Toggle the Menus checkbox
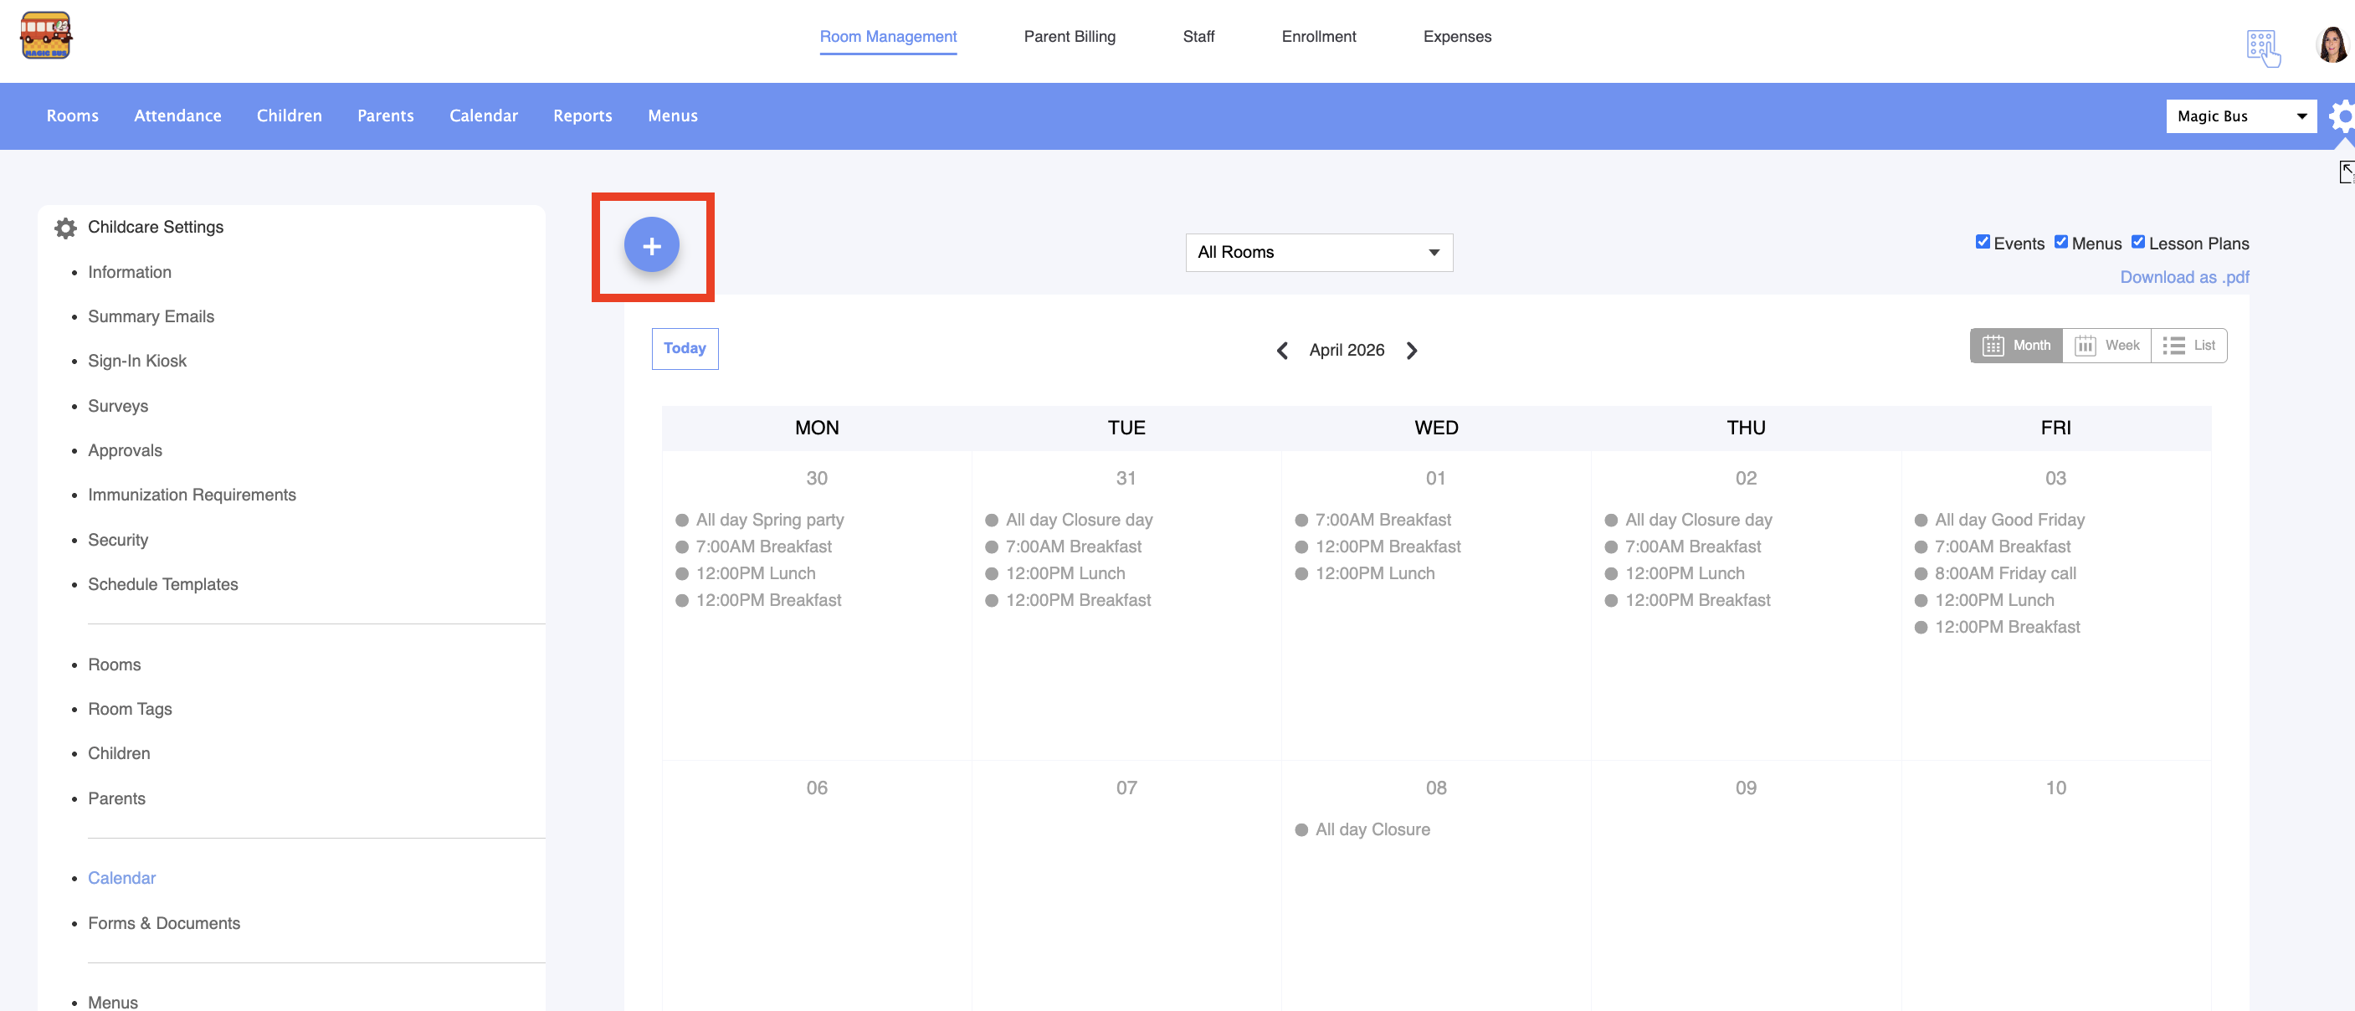 [x=2060, y=242]
